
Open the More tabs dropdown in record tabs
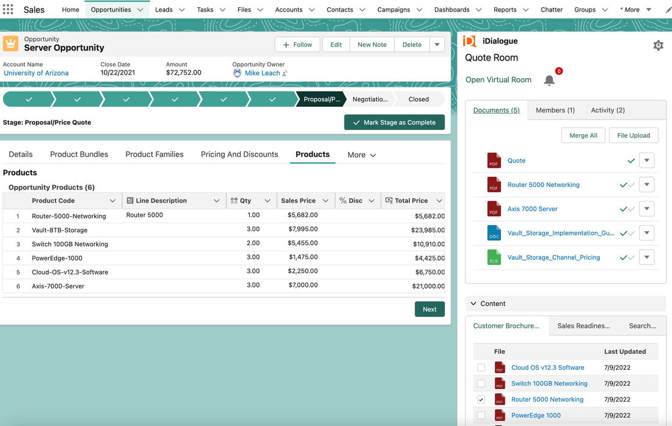coord(362,155)
